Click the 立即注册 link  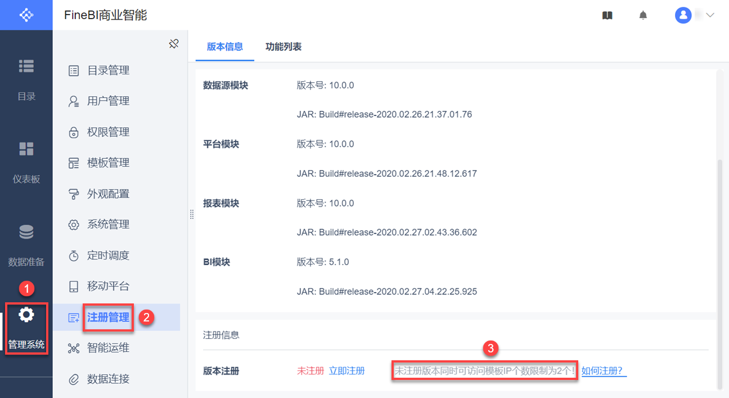pyautogui.click(x=346, y=371)
